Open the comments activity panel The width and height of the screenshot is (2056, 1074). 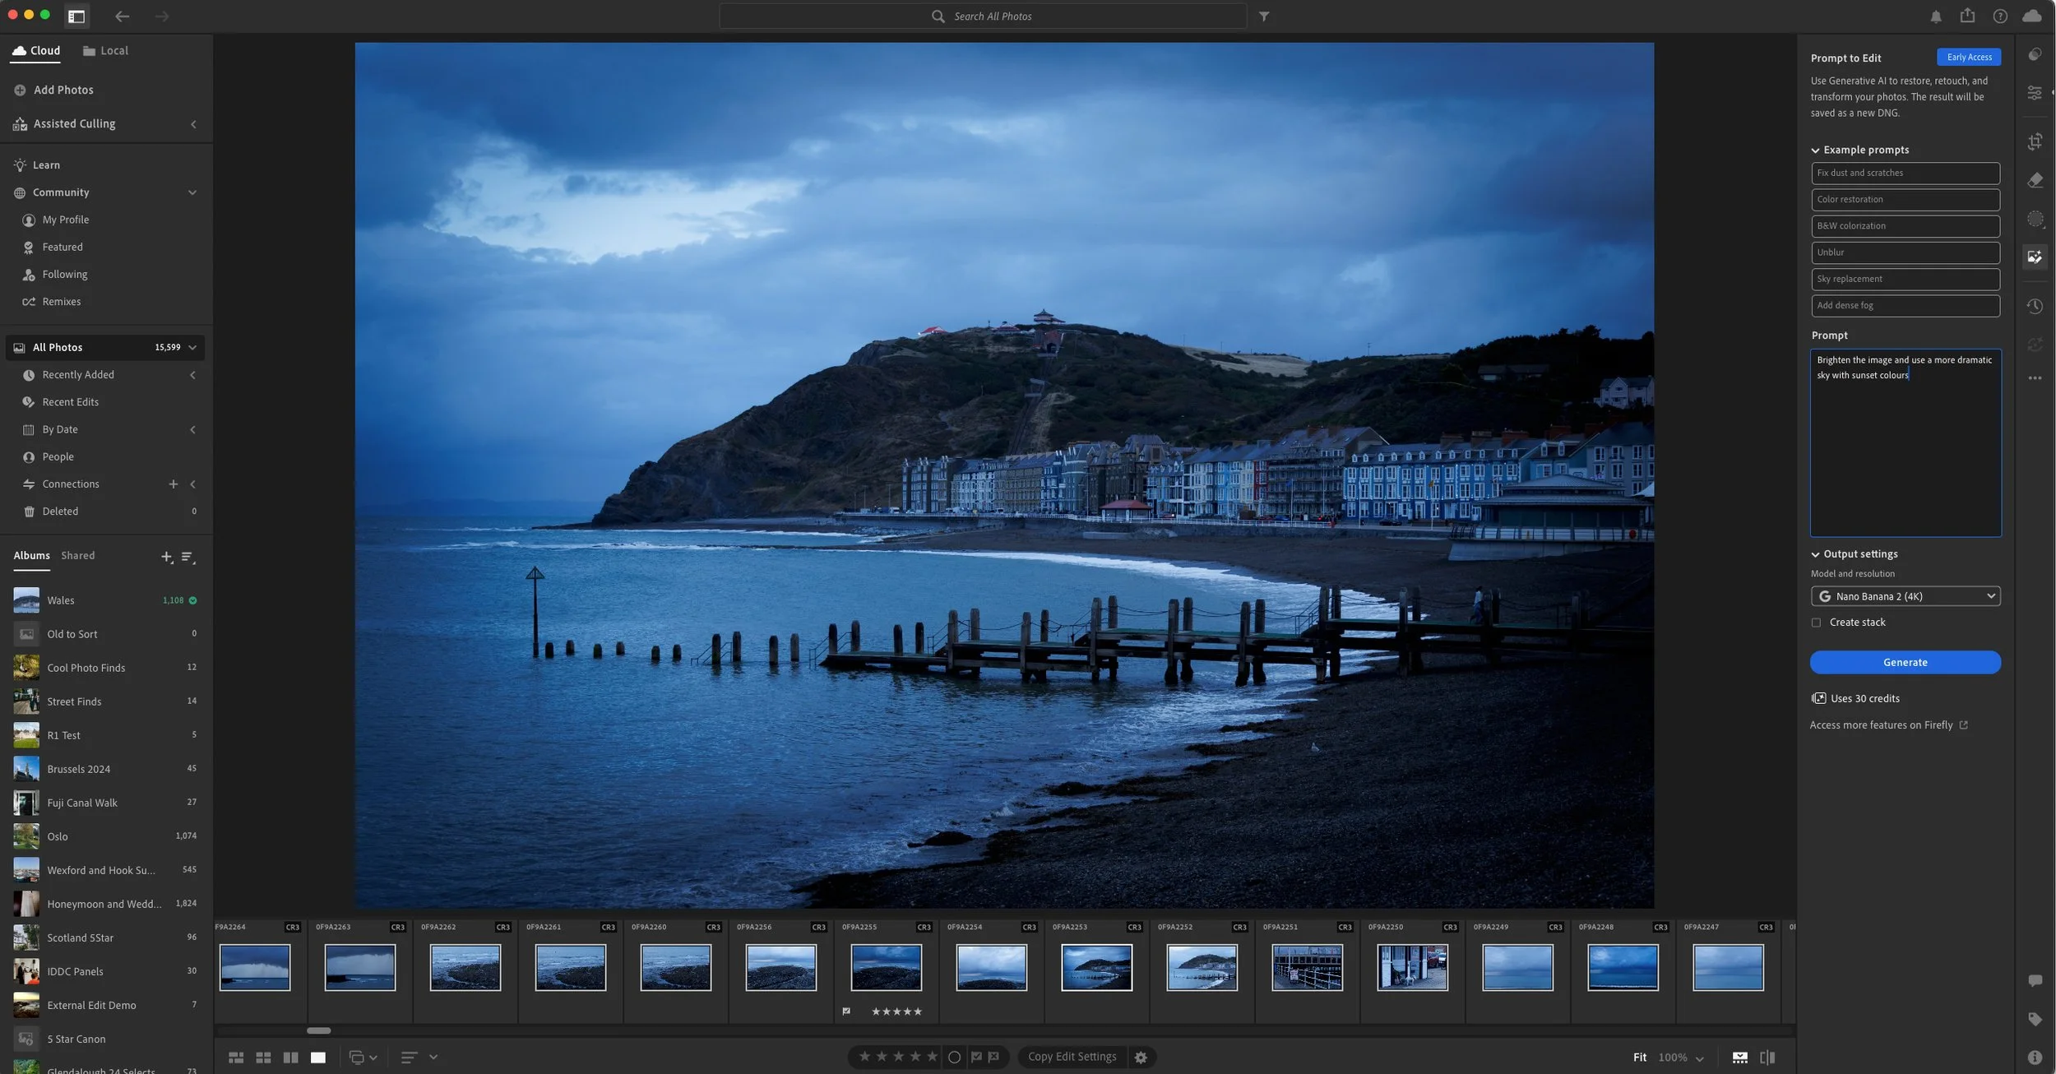tap(2035, 980)
